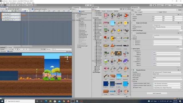Viewport: 183px width, 103px height.
Task: Open Transform component context menu dots
Action: [x=182, y=15]
